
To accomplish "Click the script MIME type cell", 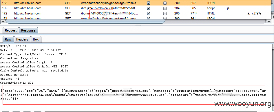I will [211, 8].
